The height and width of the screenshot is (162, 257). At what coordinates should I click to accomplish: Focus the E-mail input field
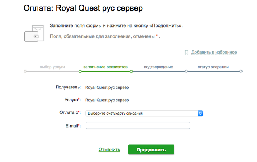click(x=138, y=125)
